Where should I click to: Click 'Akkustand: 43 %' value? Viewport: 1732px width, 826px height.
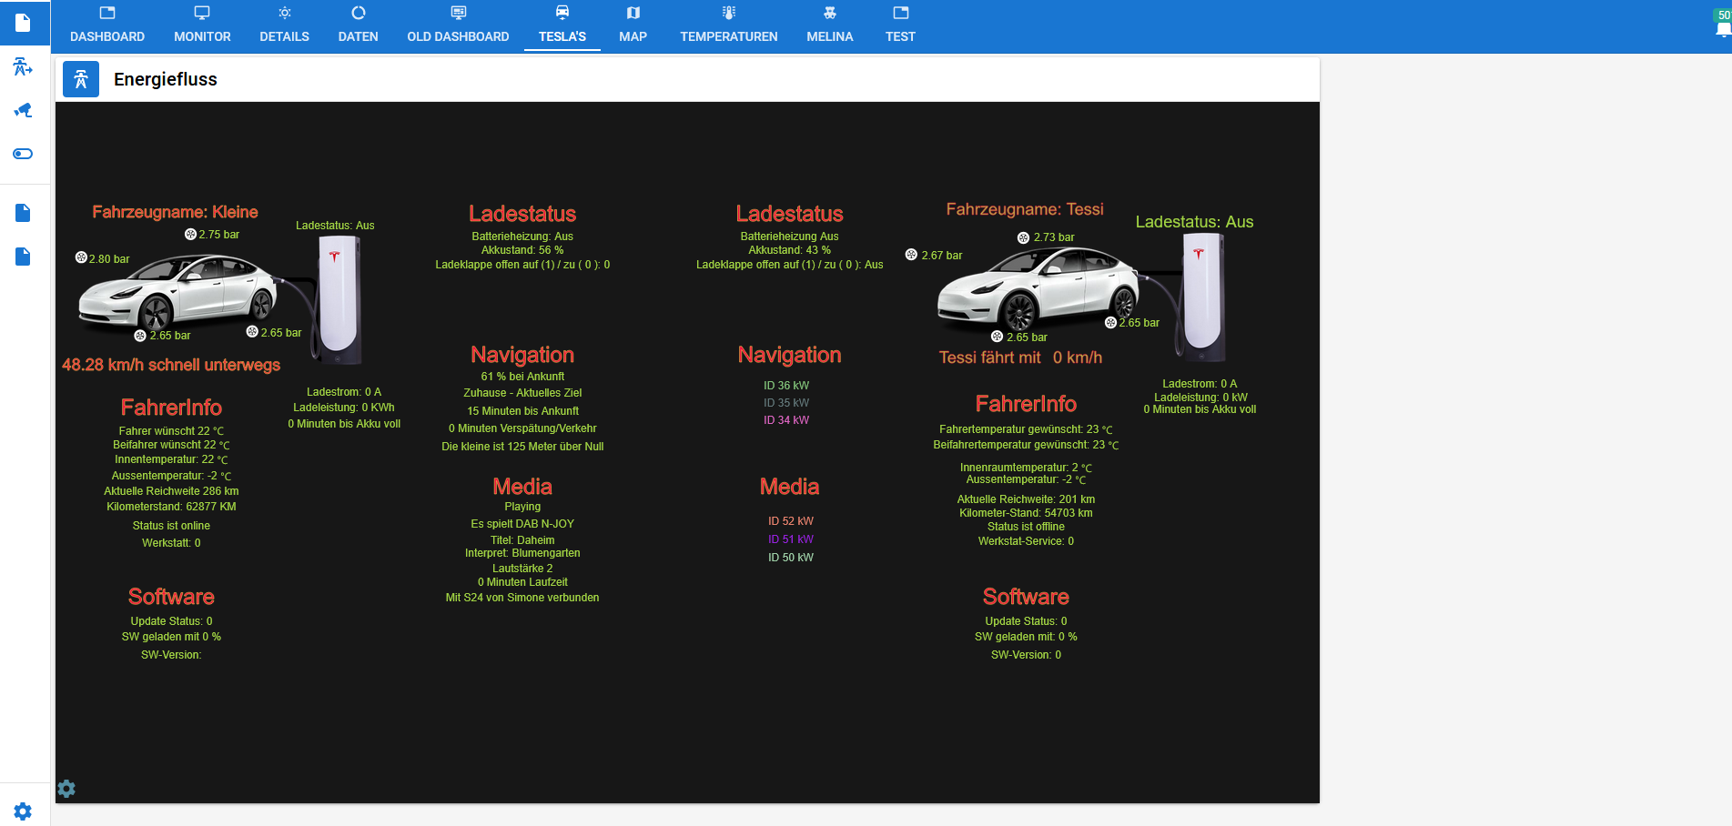click(x=789, y=250)
